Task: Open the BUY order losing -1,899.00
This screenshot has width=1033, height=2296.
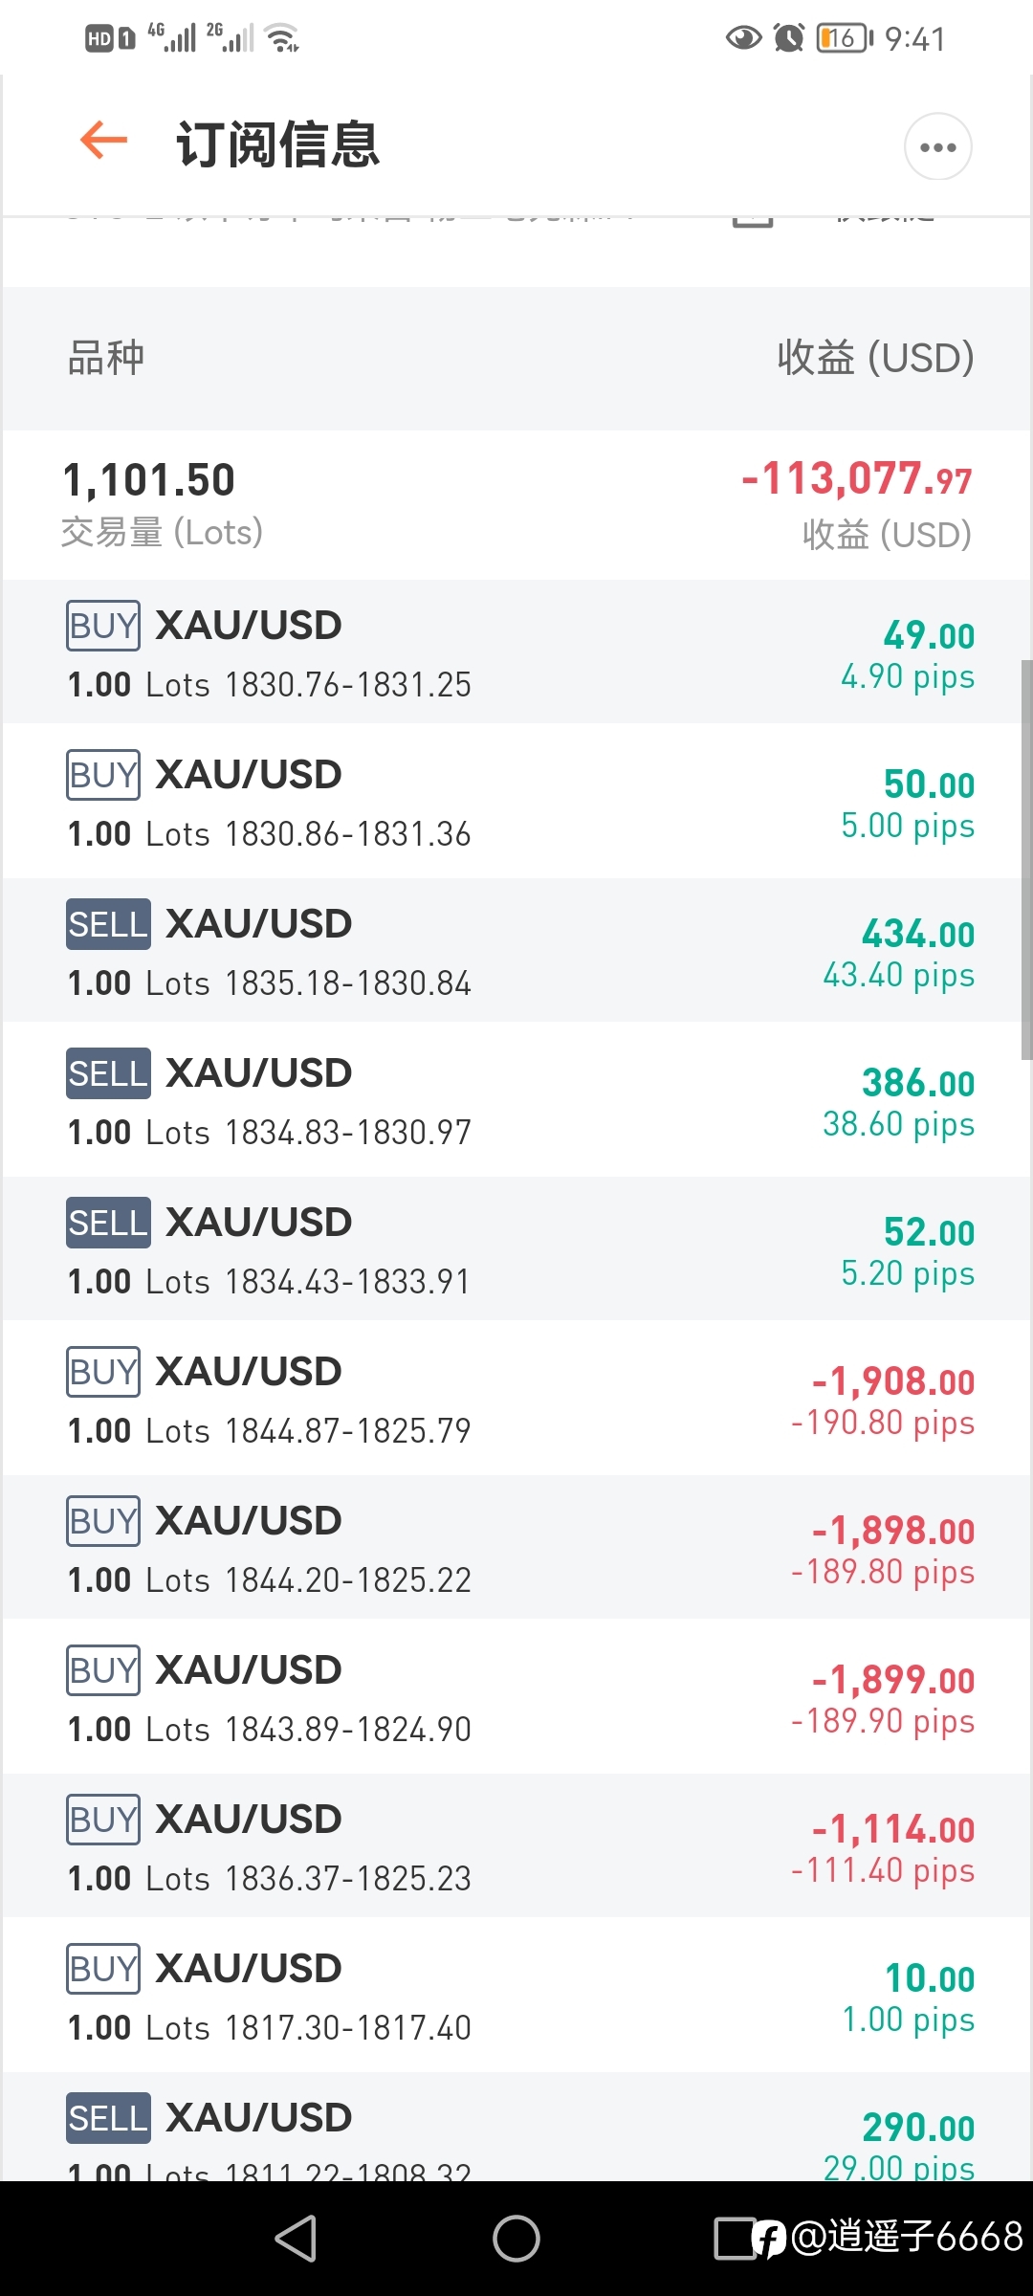Action: coord(516,1698)
